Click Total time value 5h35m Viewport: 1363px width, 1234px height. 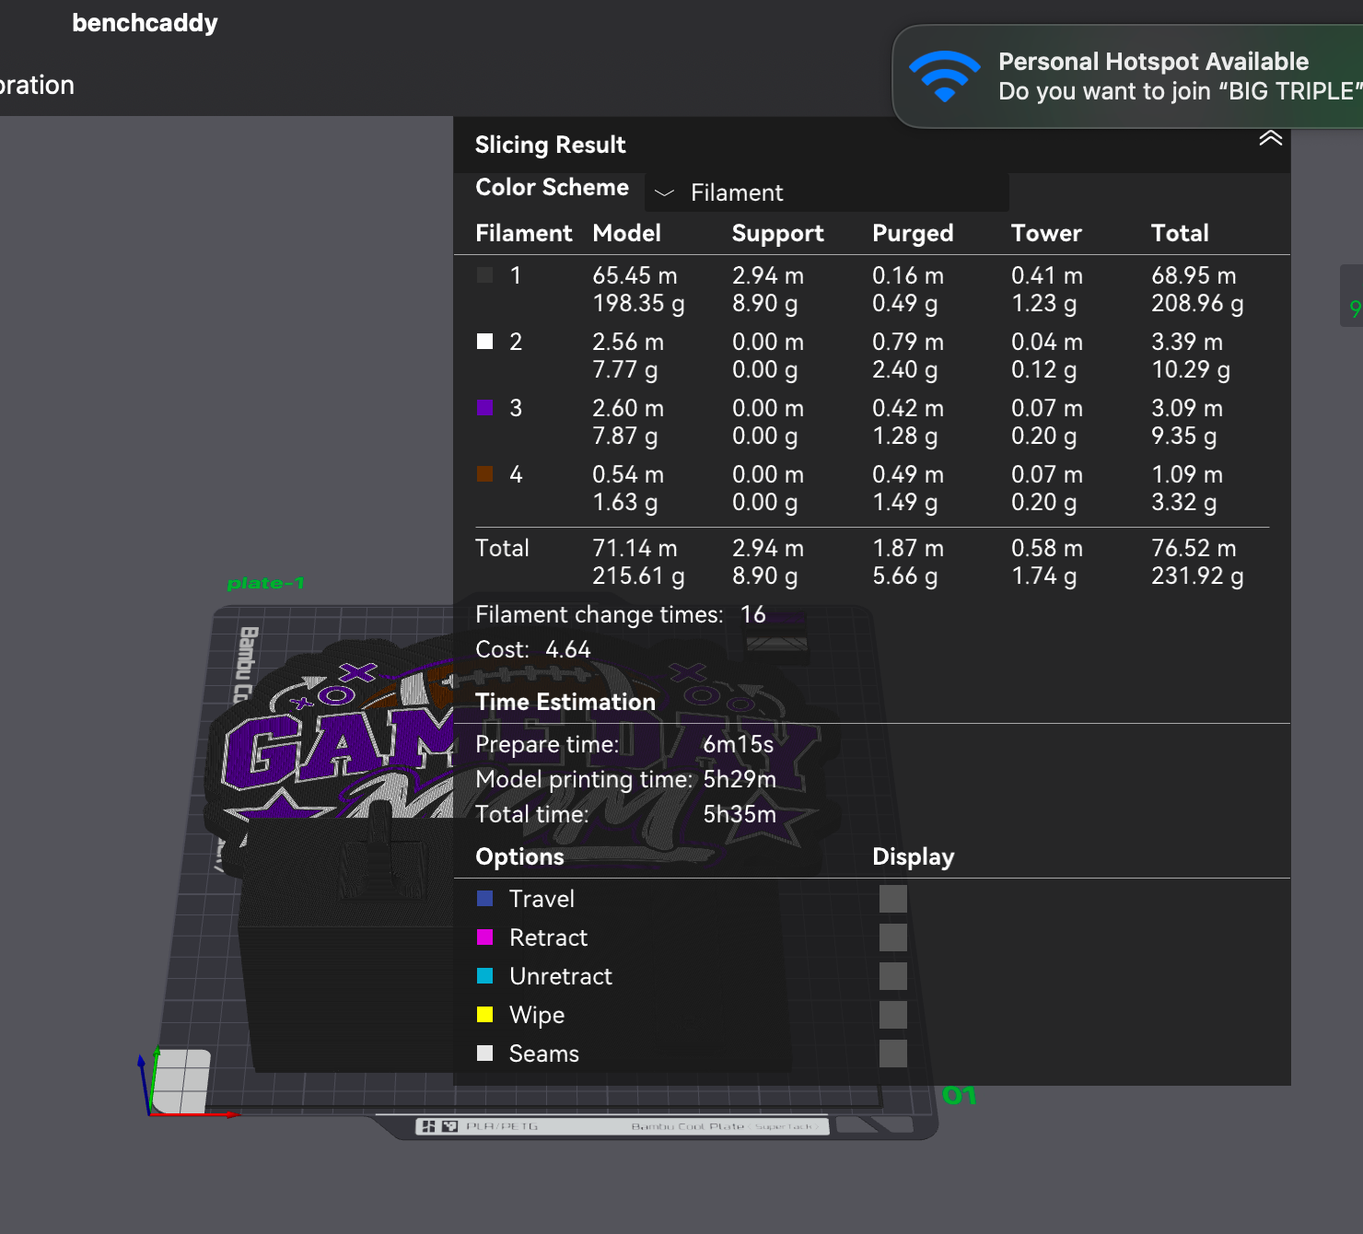pos(740,814)
